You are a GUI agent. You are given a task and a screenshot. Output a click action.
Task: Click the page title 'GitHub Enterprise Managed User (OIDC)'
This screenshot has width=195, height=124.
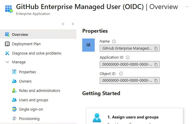[x=80, y=7]
